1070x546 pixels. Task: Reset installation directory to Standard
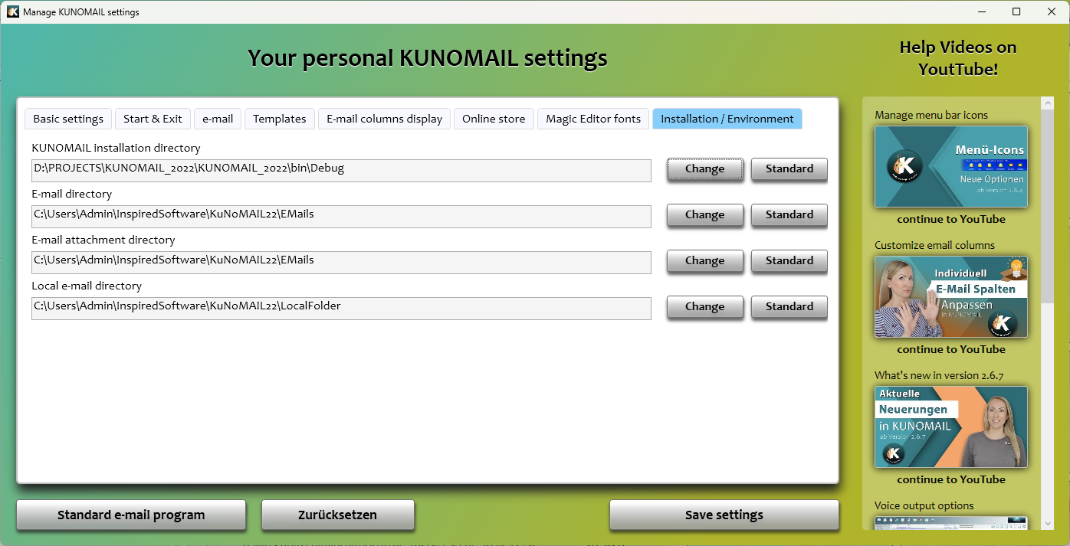click(x=789, y=169)
